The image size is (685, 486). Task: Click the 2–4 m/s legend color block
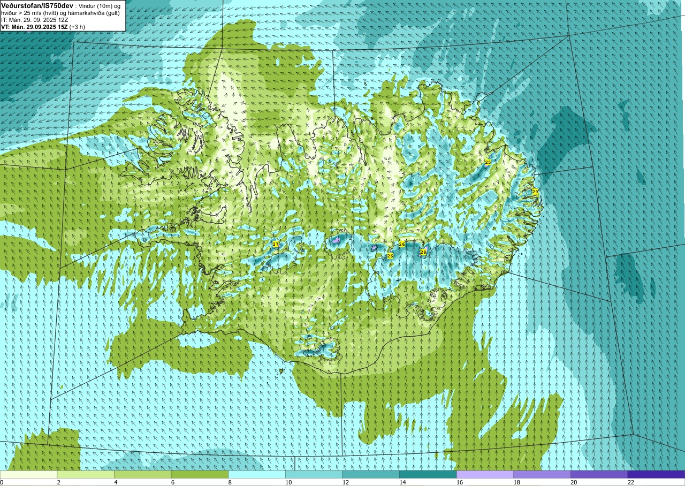[86, 474]
